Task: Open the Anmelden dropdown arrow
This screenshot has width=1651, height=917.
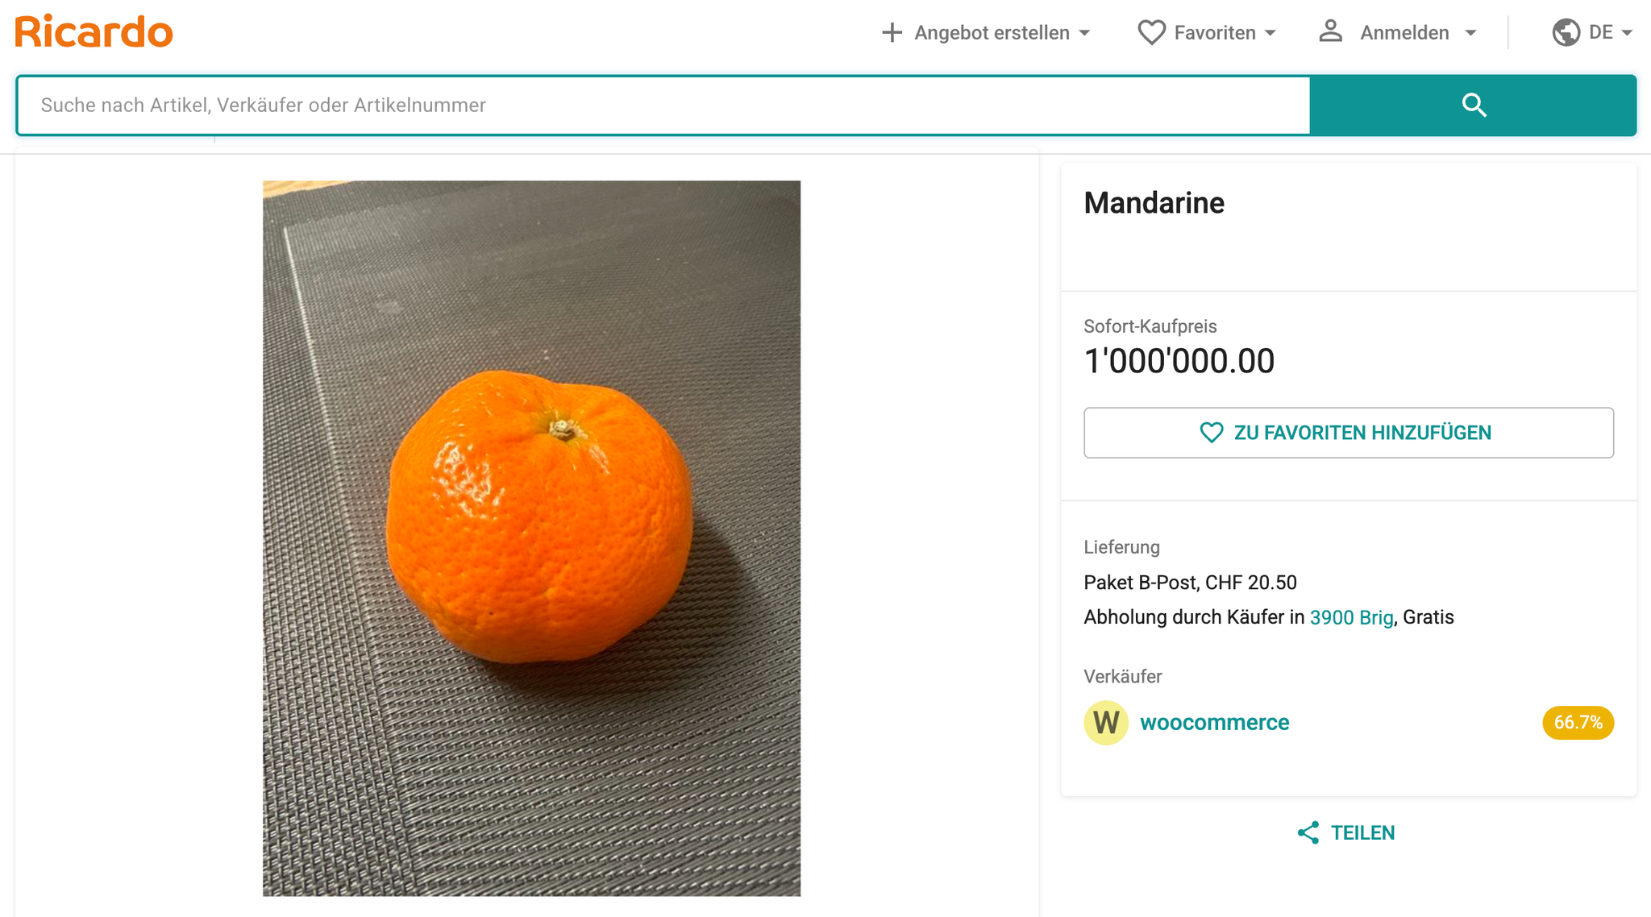Action: click(x=1470, y=33)
